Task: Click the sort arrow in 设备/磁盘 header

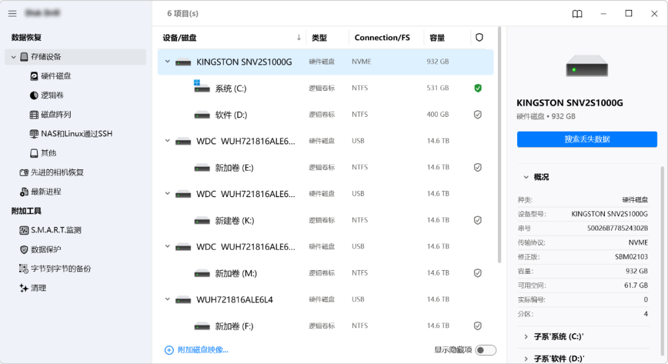Action: (299, 38)
